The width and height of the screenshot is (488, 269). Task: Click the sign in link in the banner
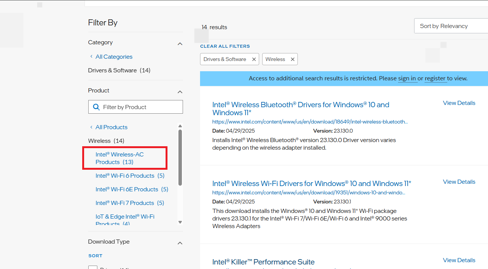[x=407, y=78]
